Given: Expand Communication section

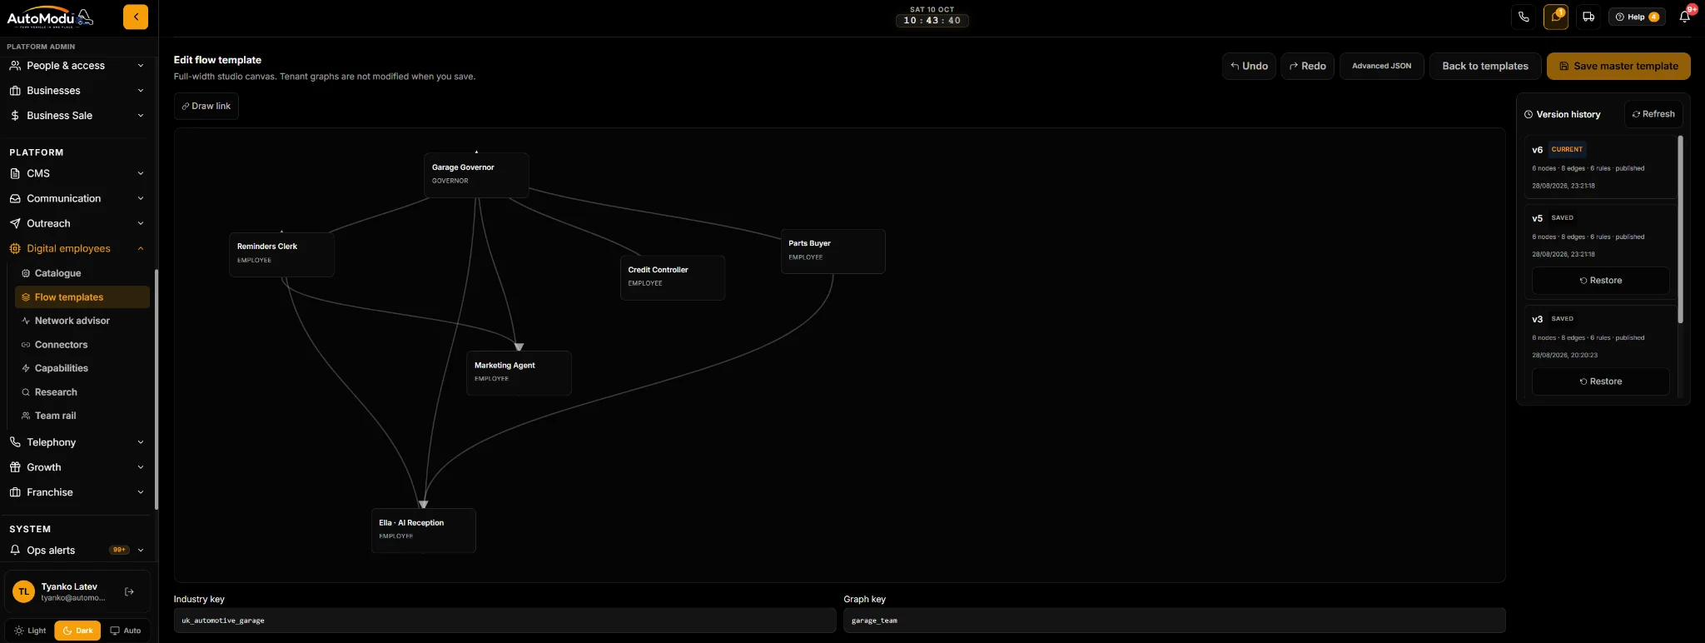Looking at the screenshot, I should [77, 198].
